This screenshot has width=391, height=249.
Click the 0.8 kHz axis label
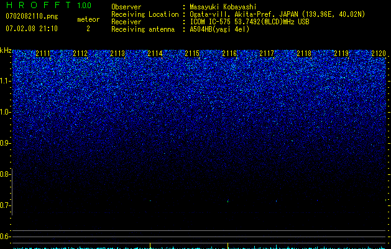[6, 174]
